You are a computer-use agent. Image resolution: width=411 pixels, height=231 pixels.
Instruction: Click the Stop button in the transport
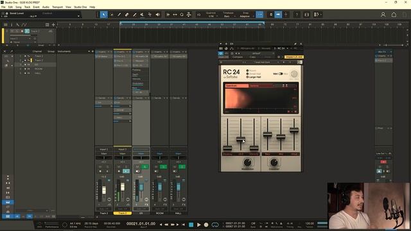coord(191,225)
